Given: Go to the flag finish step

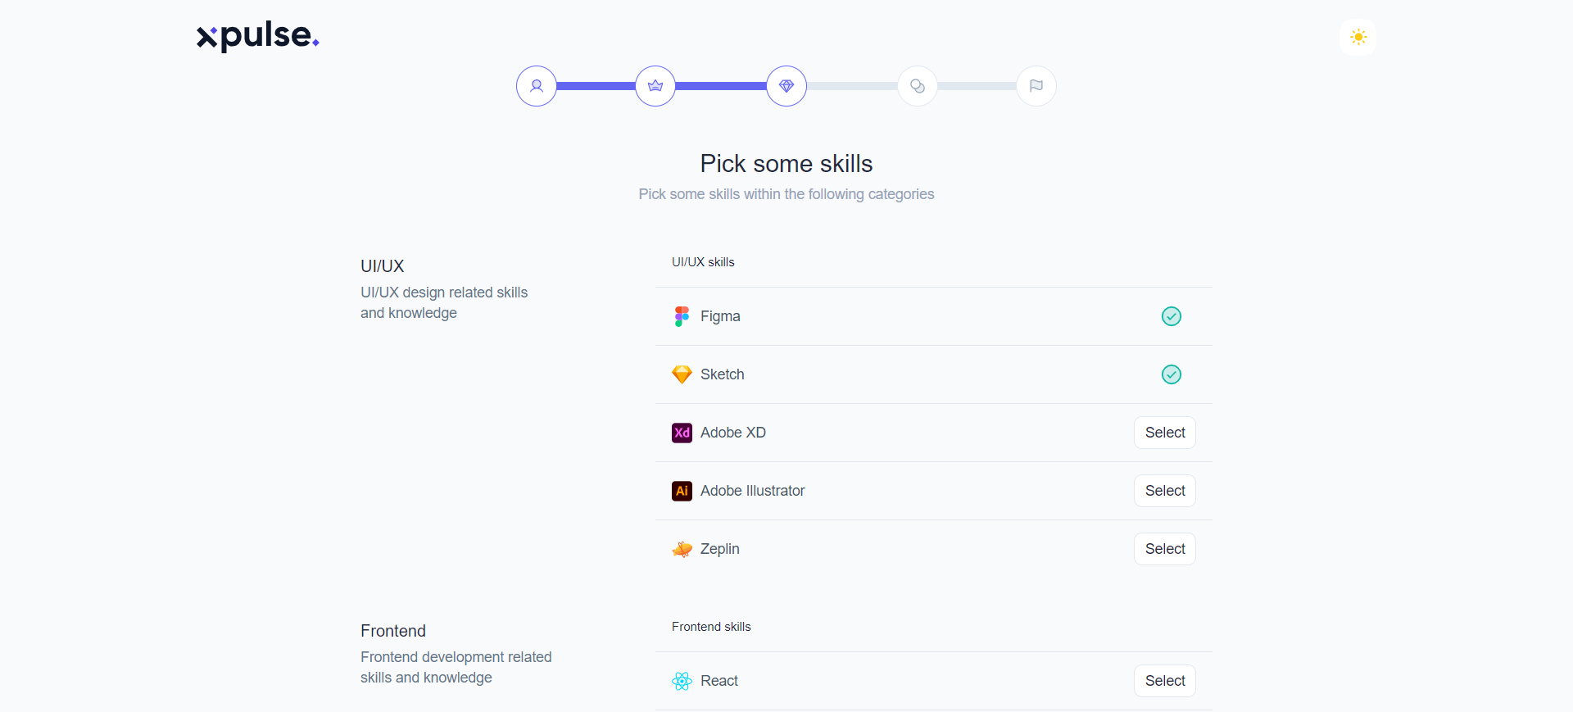Looking at the screenshot, I should coord(1036,86).
